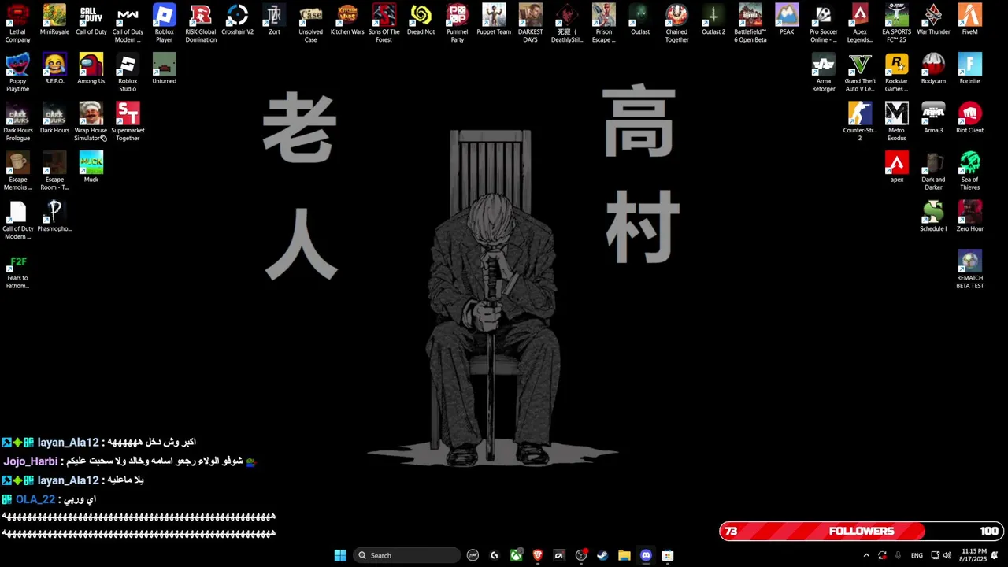The image size is (1008, 567).
Task: Click the Bodycam desktop icon
Action: (x=933, y=69)
